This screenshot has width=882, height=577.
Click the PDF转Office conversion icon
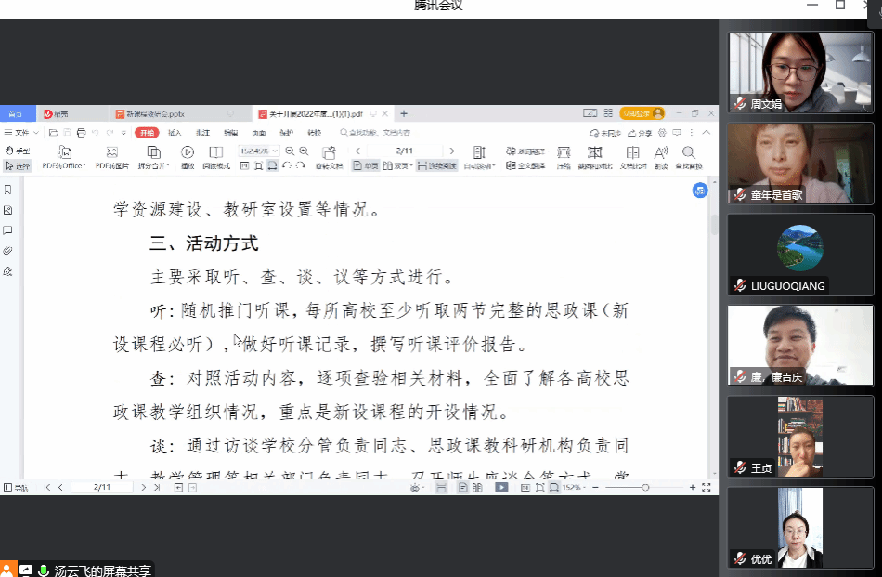pos(63,152)
